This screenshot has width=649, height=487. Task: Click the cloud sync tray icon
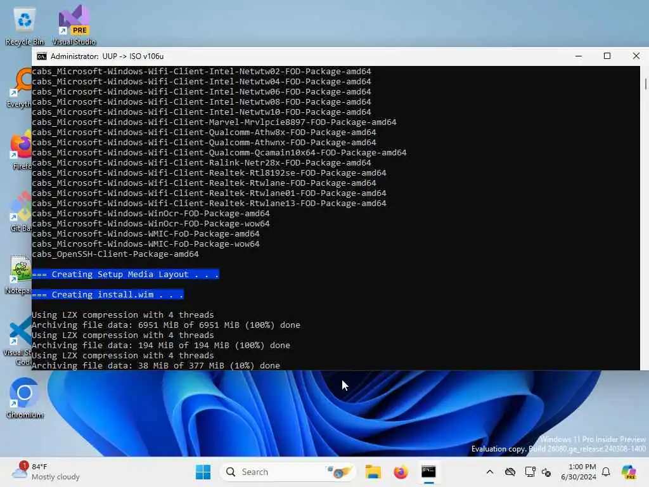(x=510, y=472)
